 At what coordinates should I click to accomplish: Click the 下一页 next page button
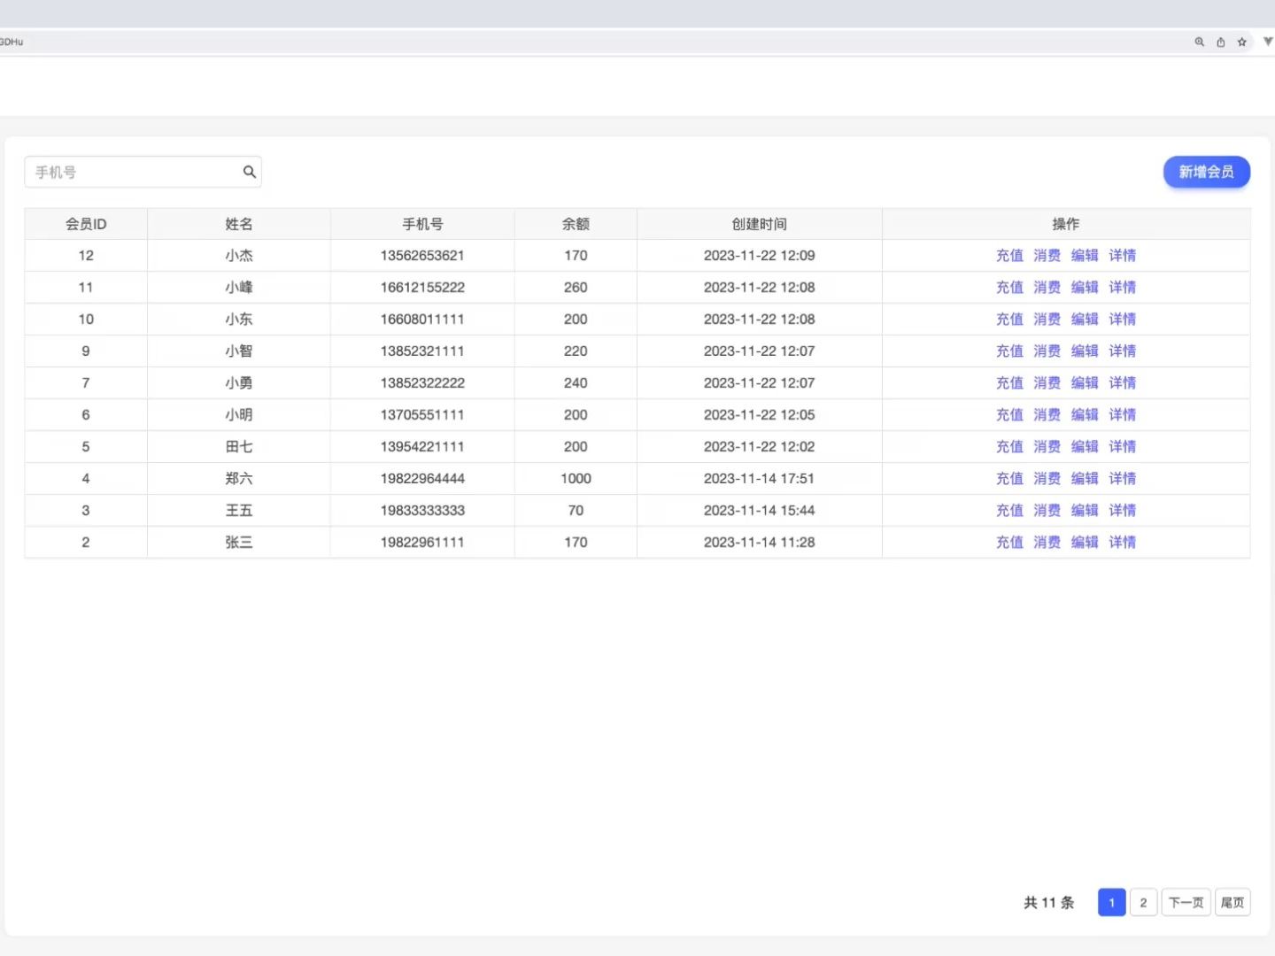point(1186,902)
